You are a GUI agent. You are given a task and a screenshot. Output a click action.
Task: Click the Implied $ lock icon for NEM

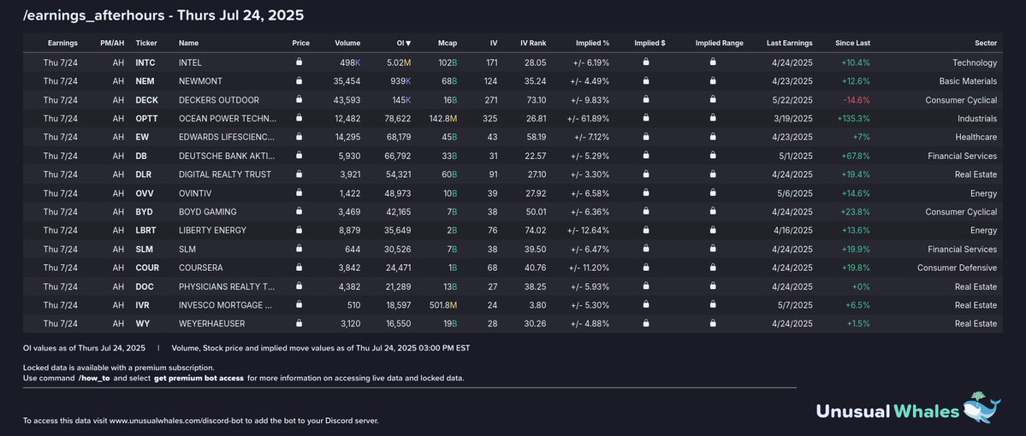point(646,80)
